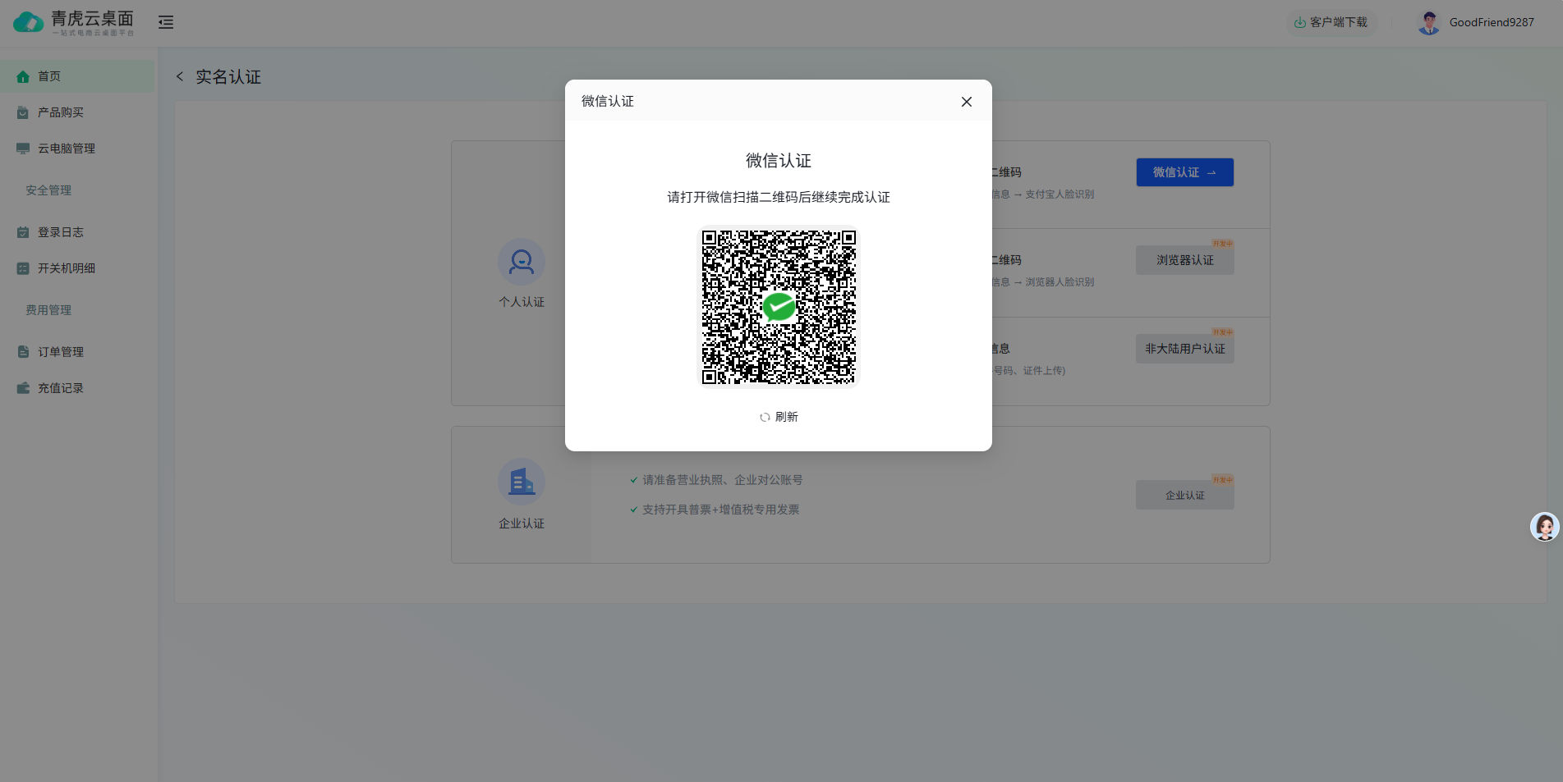Close the 微信认证 dialog
Viewport: 1563px width, 782px height.
coord(966,102)
